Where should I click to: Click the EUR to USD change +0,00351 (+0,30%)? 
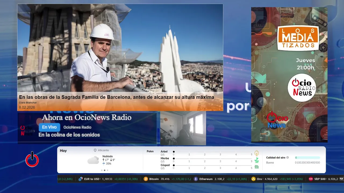click(126, 179)
